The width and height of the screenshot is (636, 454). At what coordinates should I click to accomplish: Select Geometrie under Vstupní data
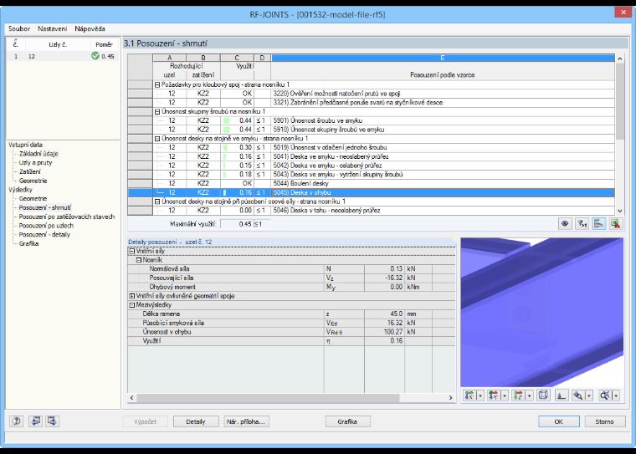coord(33,181)
